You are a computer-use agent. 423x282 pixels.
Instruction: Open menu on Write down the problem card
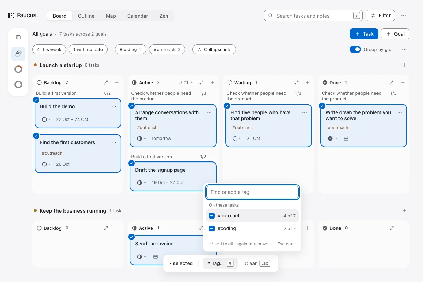point(400,112)
